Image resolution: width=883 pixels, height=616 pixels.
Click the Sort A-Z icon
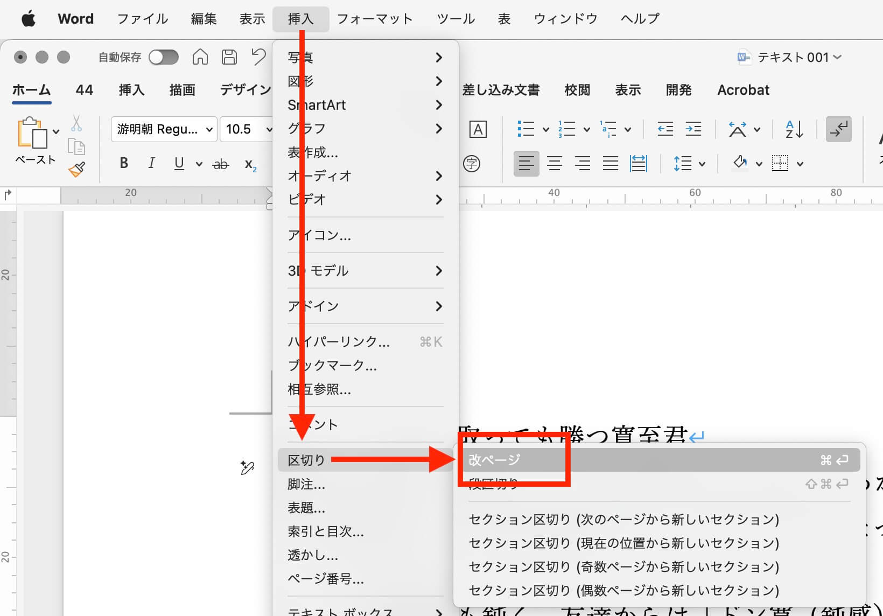point(795,129)
